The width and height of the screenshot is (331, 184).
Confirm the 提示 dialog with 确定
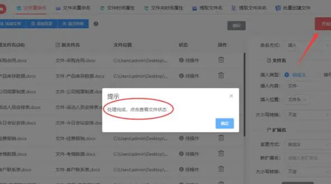tap(224, 123)
